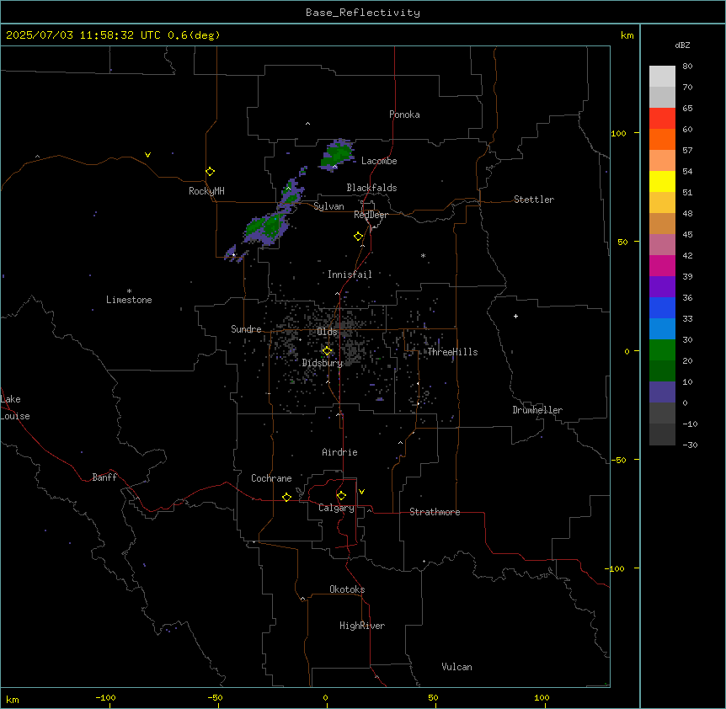
Task: Select the bright yellow 51-54 dBZ swatch
Action: point(662,181)
